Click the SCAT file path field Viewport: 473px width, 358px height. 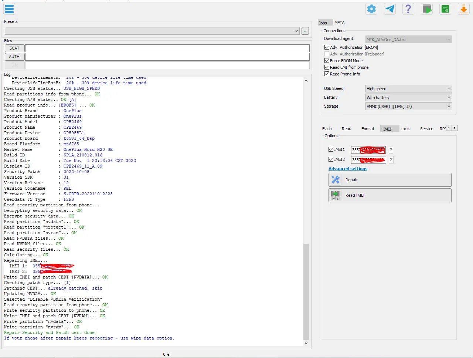(167, 48)
